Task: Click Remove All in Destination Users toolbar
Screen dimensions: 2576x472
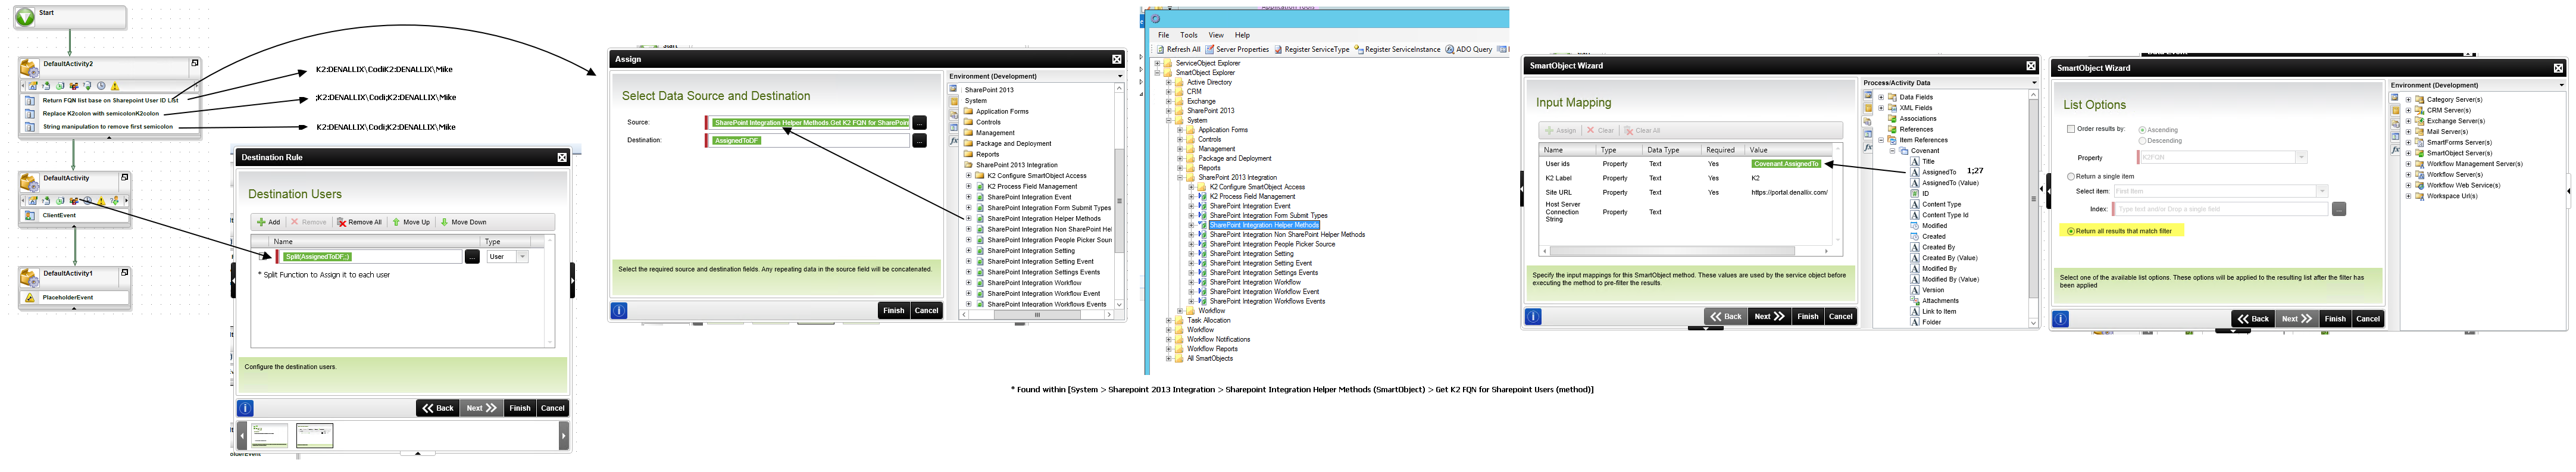Action: [359, 222]
